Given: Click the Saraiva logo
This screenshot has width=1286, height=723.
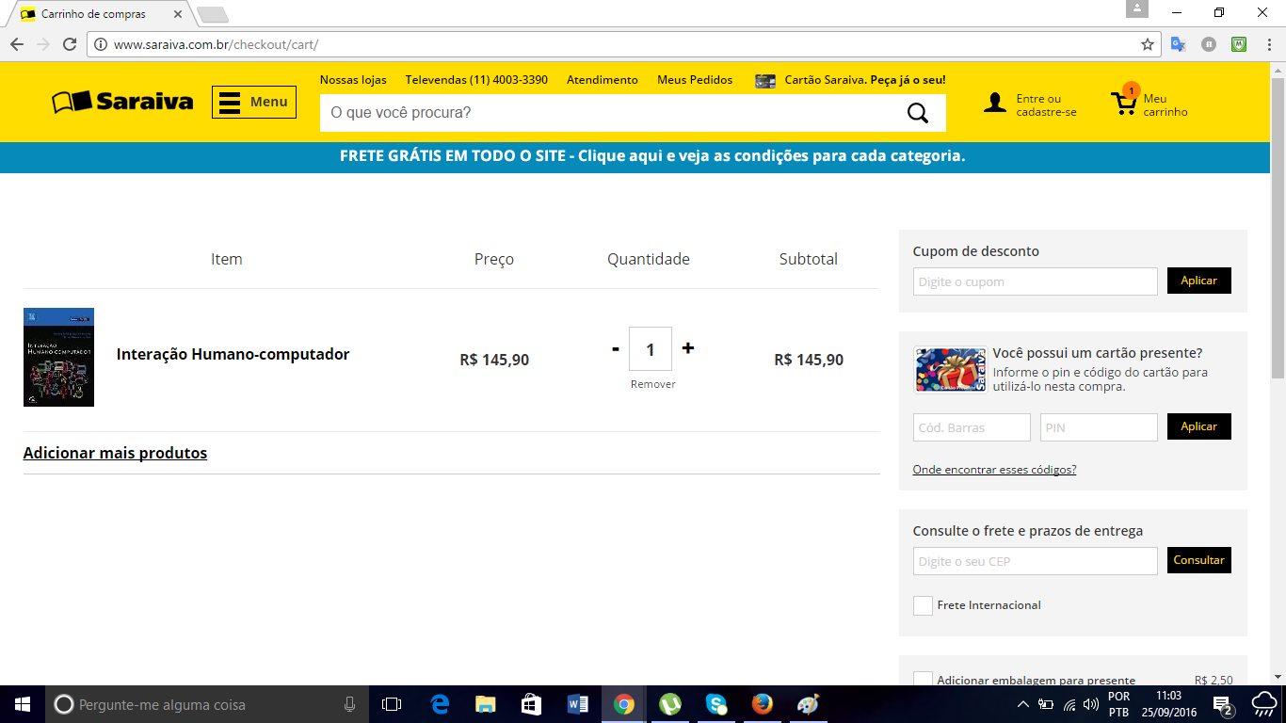Looking at the screenshot, I should click(x=122, y=102).
